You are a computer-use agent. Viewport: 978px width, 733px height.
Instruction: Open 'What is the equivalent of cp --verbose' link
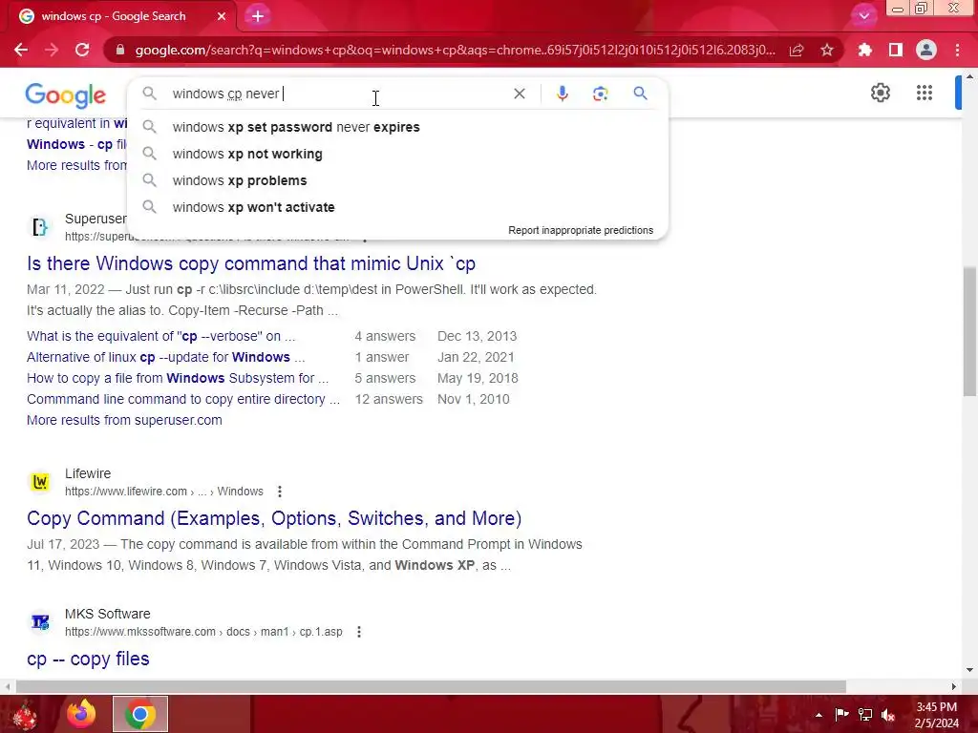pyautogui.click(x=160, y=336)
